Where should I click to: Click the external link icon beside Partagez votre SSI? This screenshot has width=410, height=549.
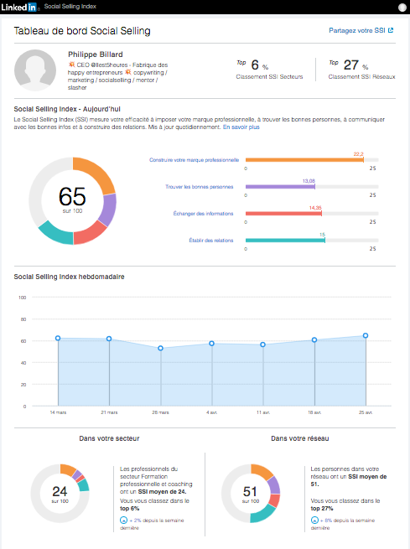click(391, 30)
